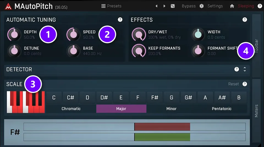Viewport: 264px width, 147px height.
Task: Toggle note G in the scale
Action: (172, 98)
